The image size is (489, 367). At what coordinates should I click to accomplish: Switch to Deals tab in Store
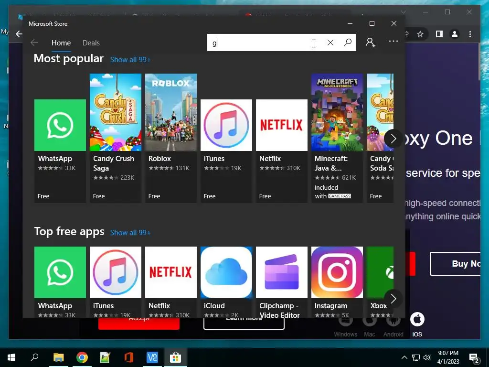pyautogui.click(x=91, y=43)
